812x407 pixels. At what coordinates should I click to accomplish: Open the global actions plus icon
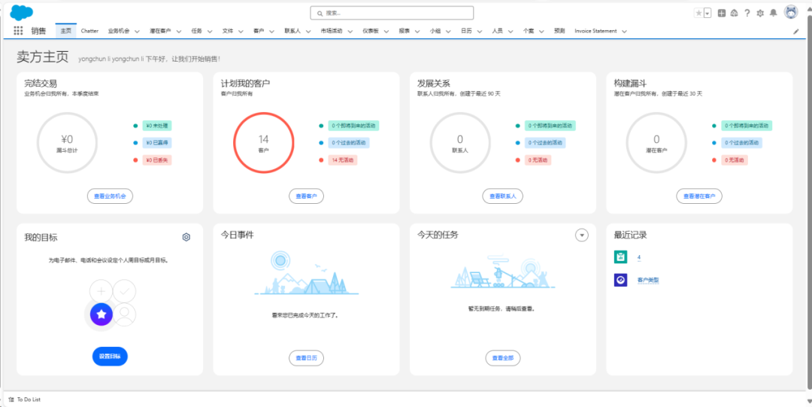click(x=721, y=13)
